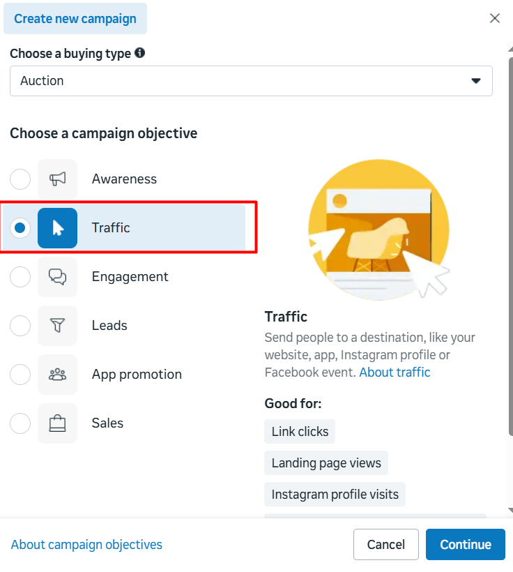Select the Engagement radio button
This screenshot has height=572, width=513.
click(x=20, y=277)
